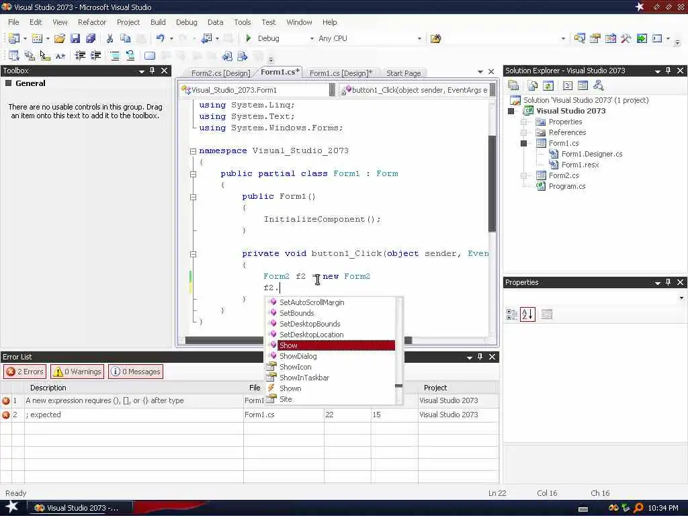
Task: Collapse the namespace Visual_Studio_2073 code block
Action: [193, 151]
